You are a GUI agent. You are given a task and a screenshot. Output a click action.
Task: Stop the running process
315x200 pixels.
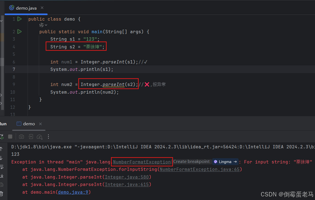[x=10, y=137]
